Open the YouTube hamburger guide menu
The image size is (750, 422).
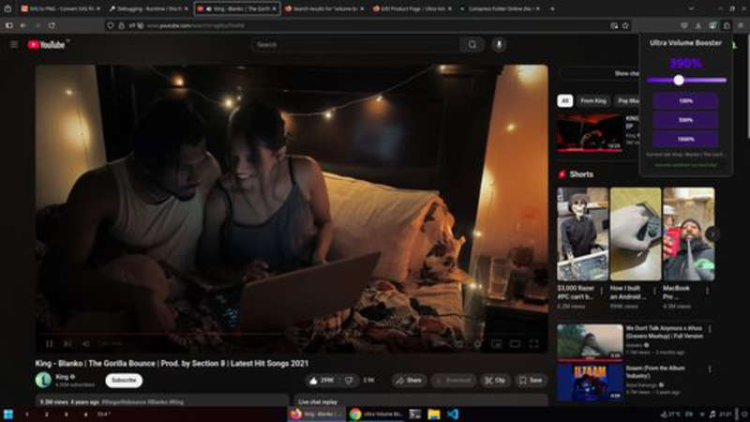tap(14, 44)
